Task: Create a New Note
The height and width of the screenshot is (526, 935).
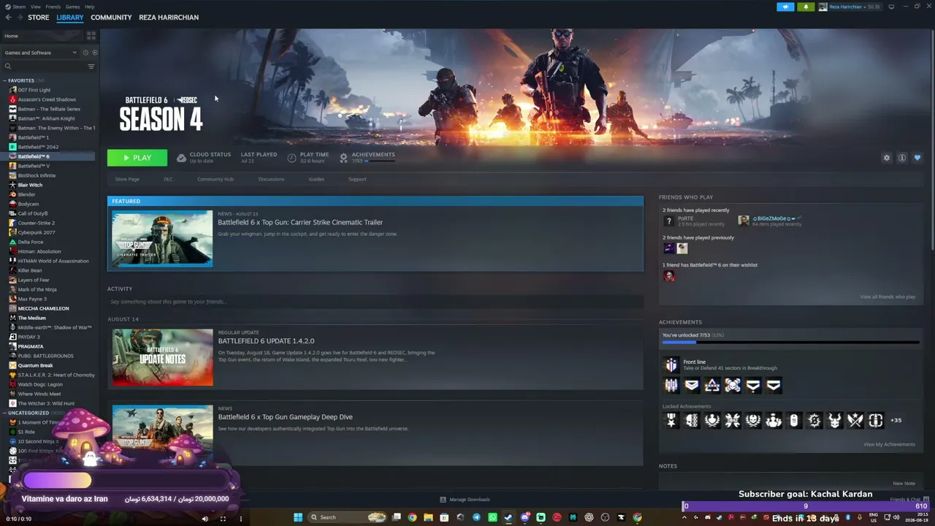Action: tap(904, 484)
